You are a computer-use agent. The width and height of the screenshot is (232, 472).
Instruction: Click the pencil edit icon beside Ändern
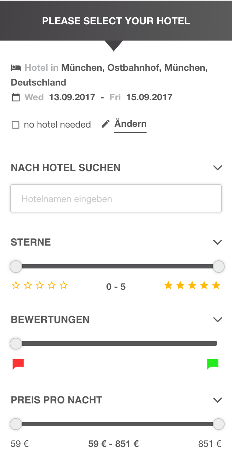[106, 124]
